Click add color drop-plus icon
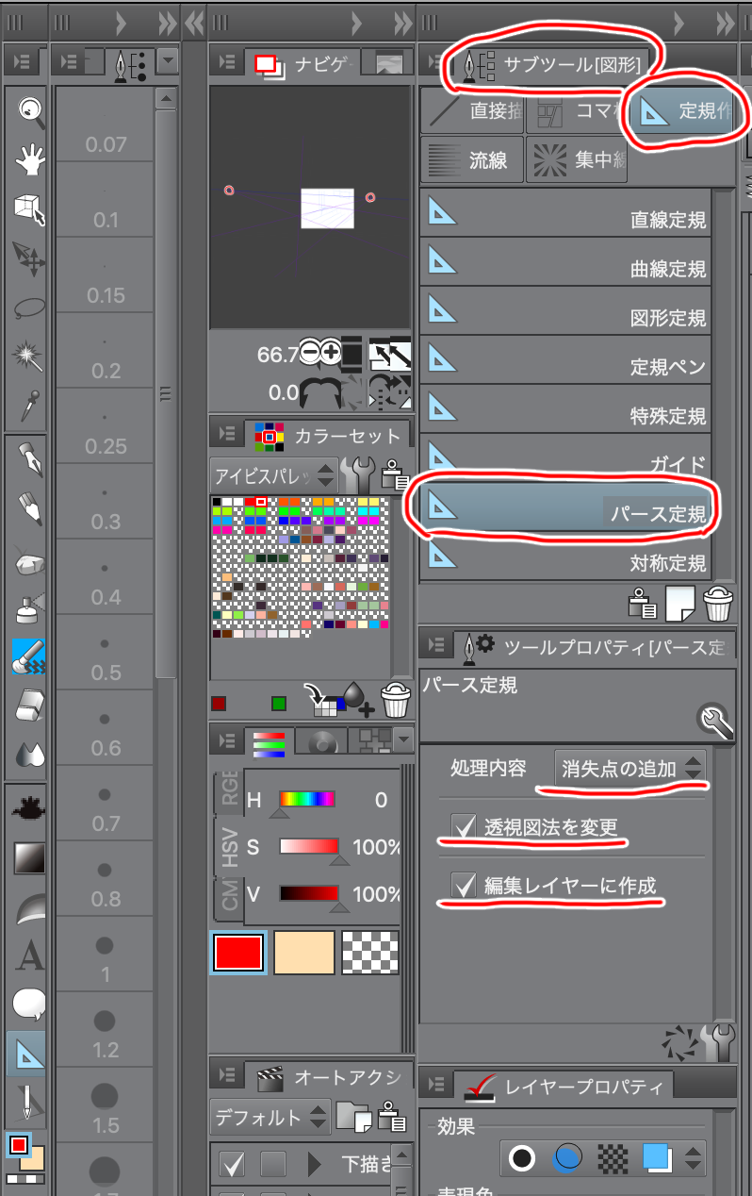Viewport: 752px width, 1196px height. [358, 701]
